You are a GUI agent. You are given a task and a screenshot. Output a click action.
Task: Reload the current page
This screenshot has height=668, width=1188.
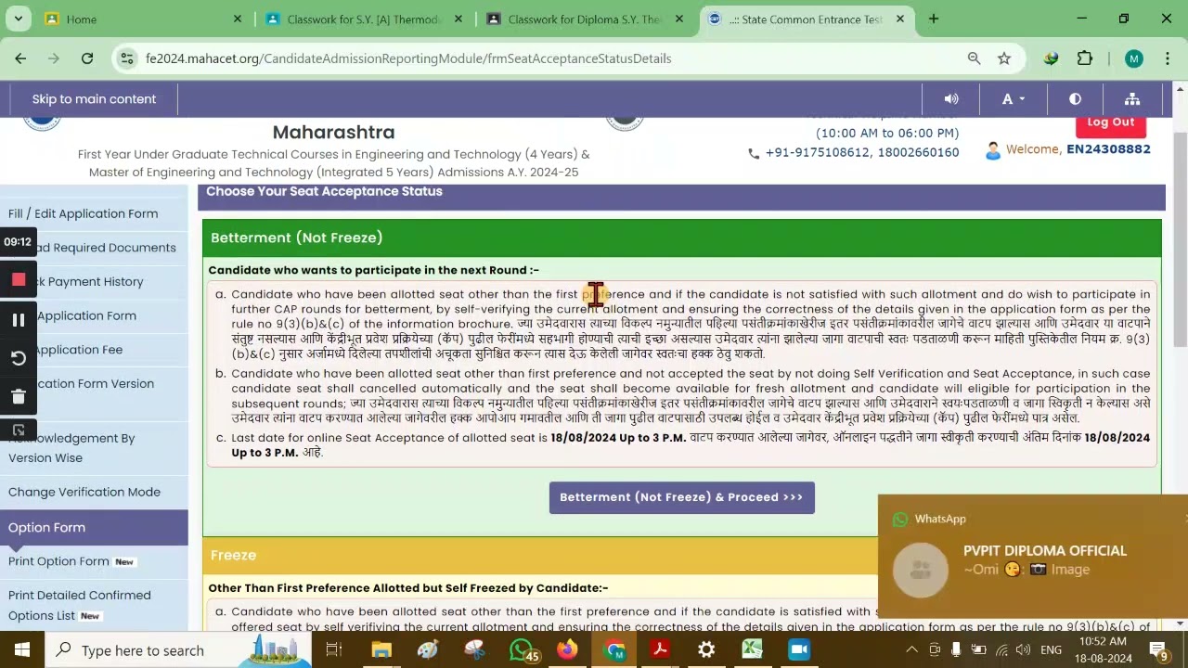[87, 58]
